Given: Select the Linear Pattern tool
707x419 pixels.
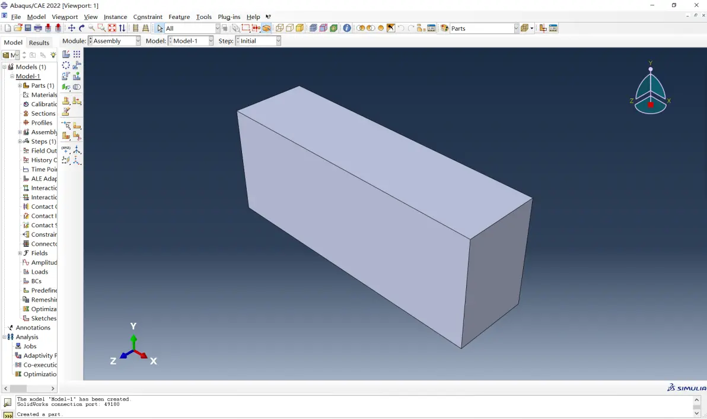Looking at the screenshot, I should click(77, 54).
